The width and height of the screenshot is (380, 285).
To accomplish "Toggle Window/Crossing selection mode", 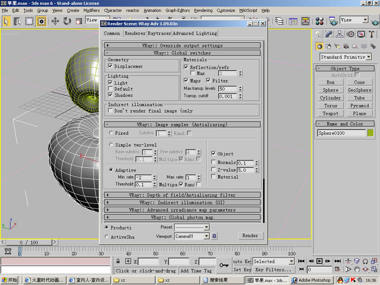I will click(41, 21).
